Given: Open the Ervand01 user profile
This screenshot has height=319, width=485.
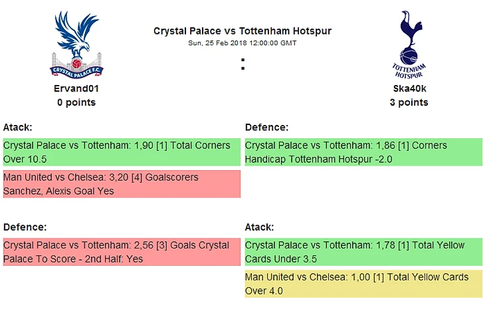Looking at the screenshot, I should [x=76, y=88].
